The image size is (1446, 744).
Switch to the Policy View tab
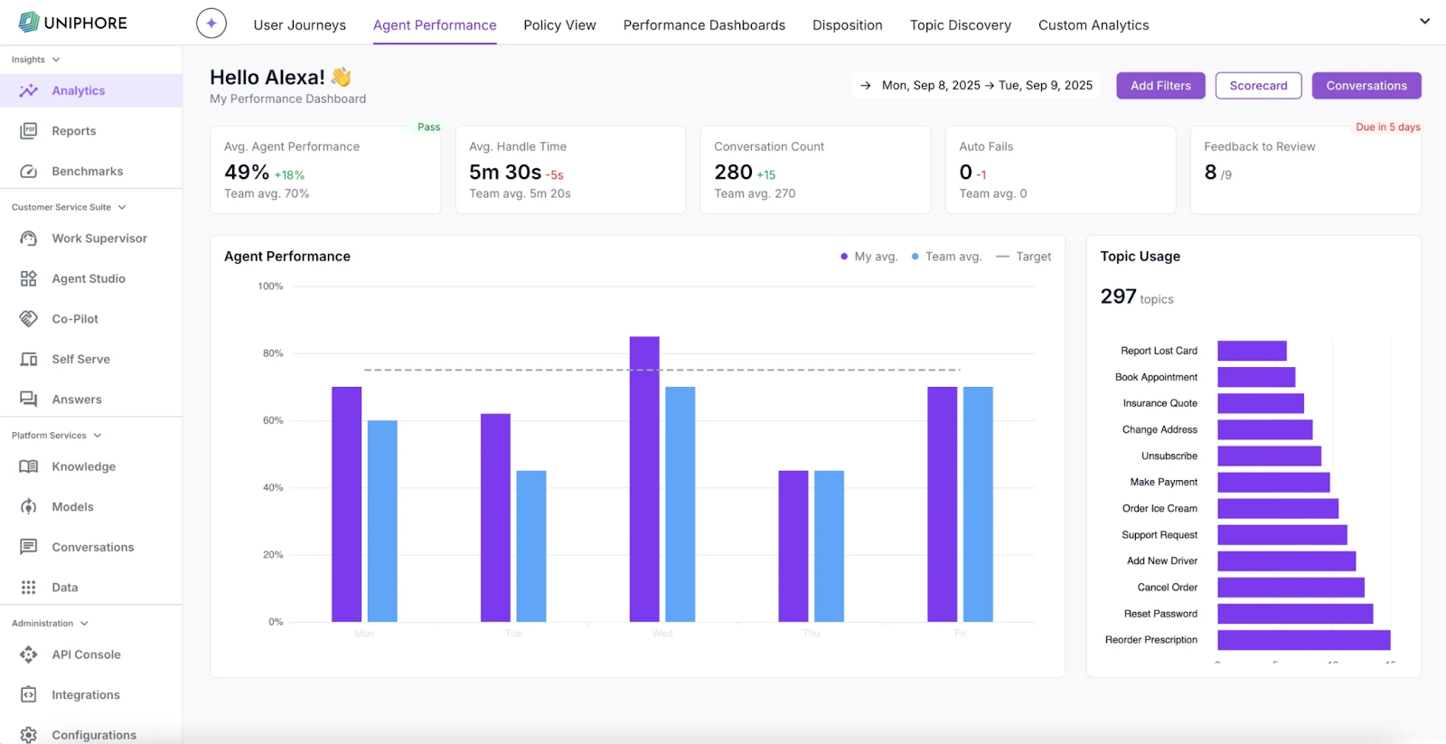click(559, 25)
